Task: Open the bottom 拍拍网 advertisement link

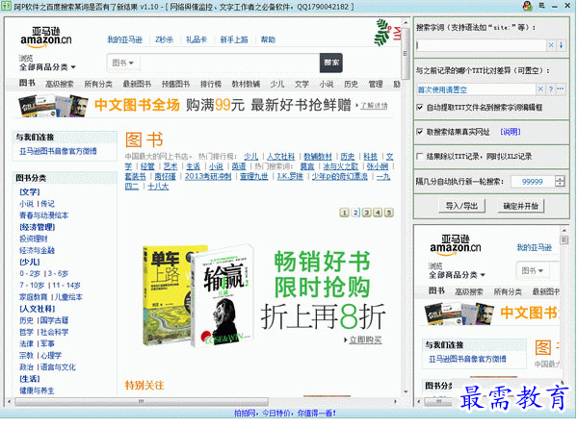Action: pyautogui.click(x=285, y=414)
